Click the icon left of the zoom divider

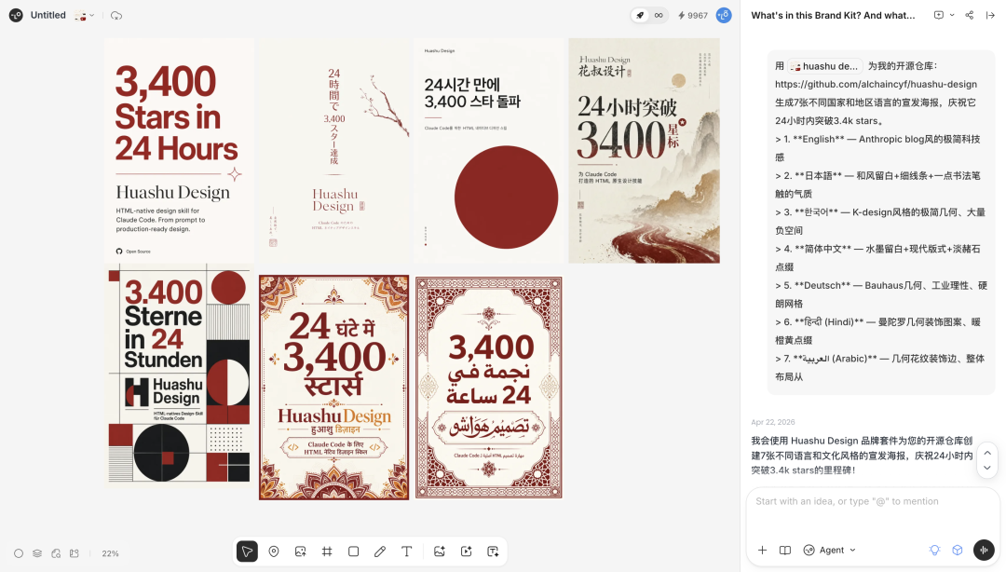(75, 553)
